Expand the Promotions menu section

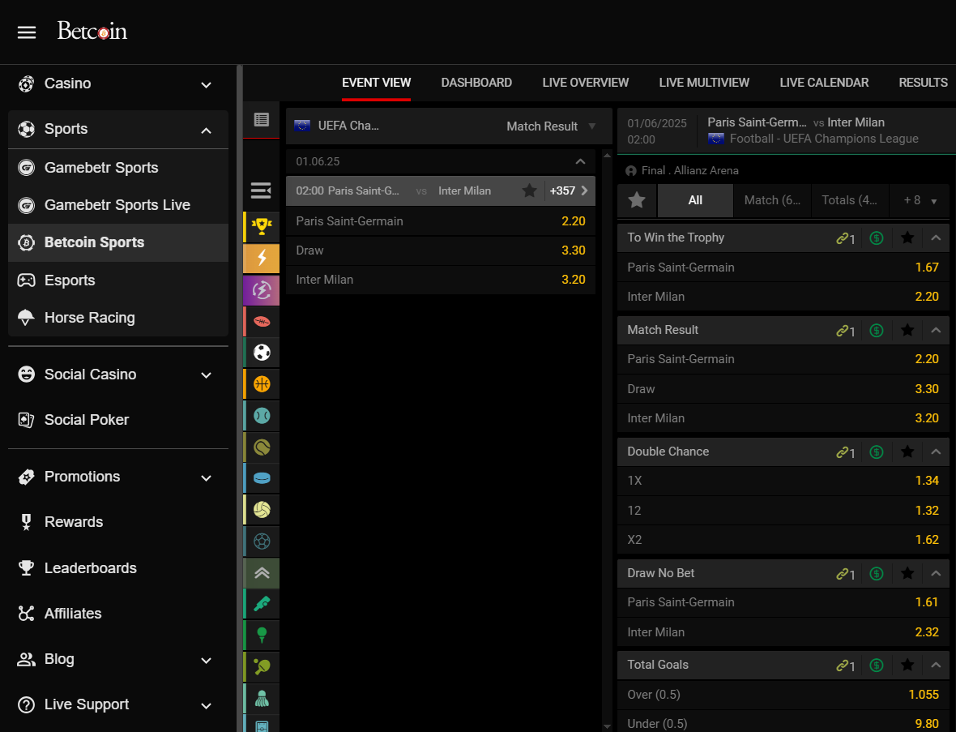click(x=206, y=477)
